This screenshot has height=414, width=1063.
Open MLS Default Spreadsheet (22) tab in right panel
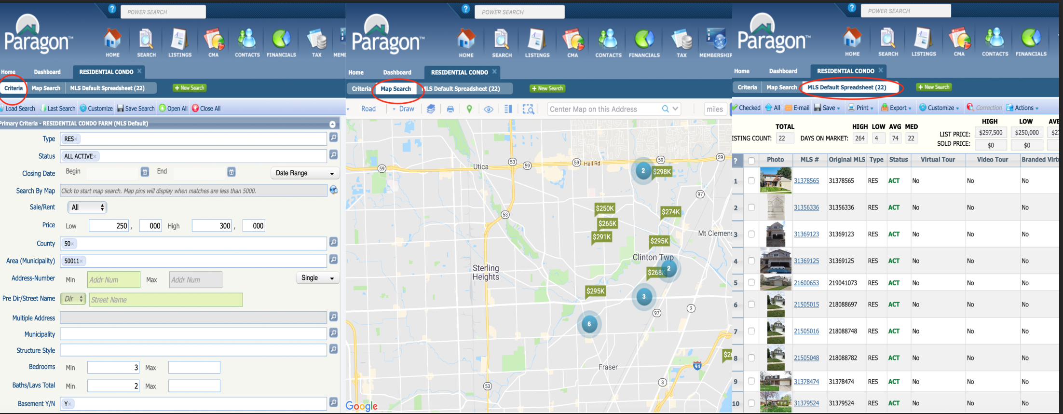(x=847, y=87)
